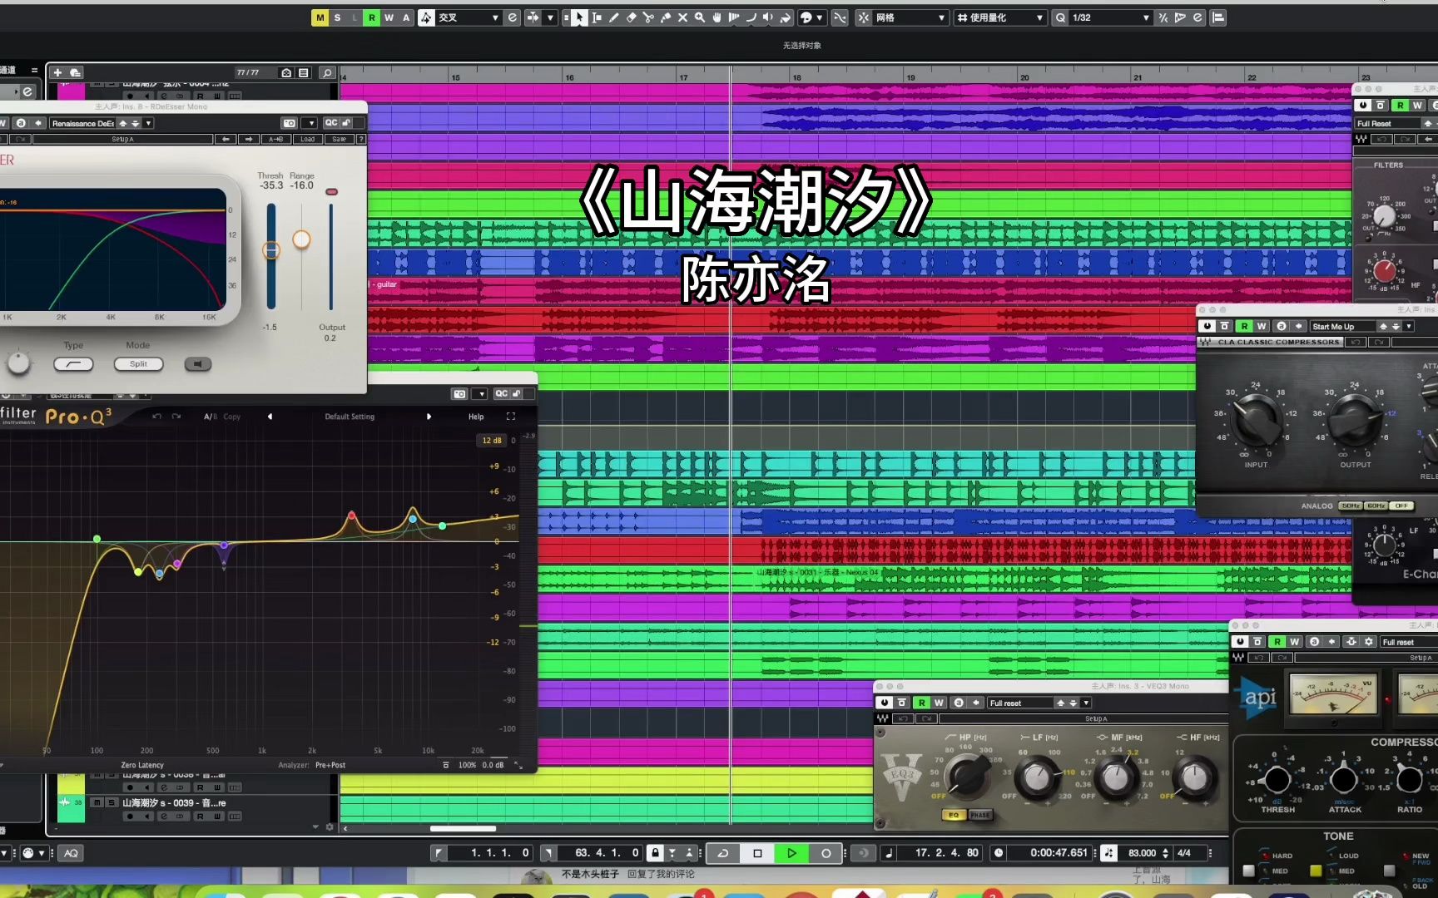Viewport: 1438px width, 898px height.
Task: Go to next Pro-Q 3 preset arrow
Action: (x=429, y=417)
